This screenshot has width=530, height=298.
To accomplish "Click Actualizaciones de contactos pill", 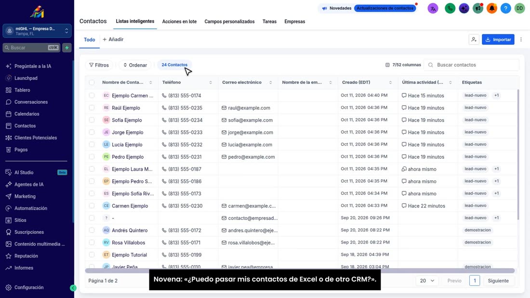I will point(384,8).
